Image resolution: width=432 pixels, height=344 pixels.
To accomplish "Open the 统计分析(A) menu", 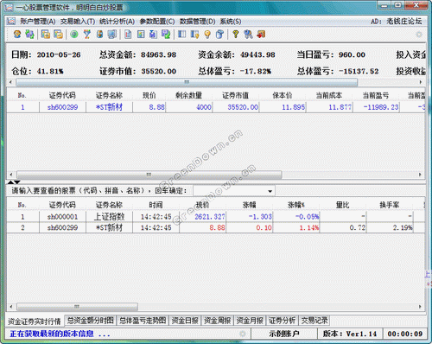I will pos(117,22).
